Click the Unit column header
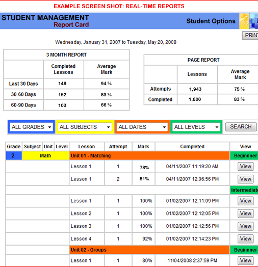258x267 pixels. (x=48, y=147)
